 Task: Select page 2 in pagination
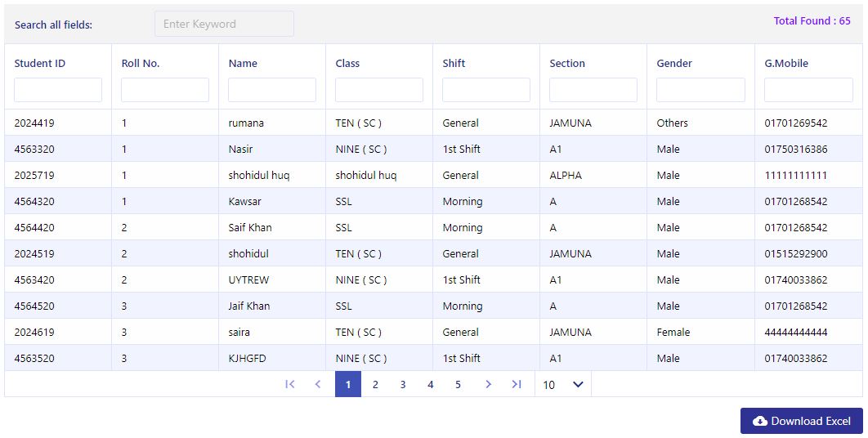pyautogui.click(x=375, y=384)
